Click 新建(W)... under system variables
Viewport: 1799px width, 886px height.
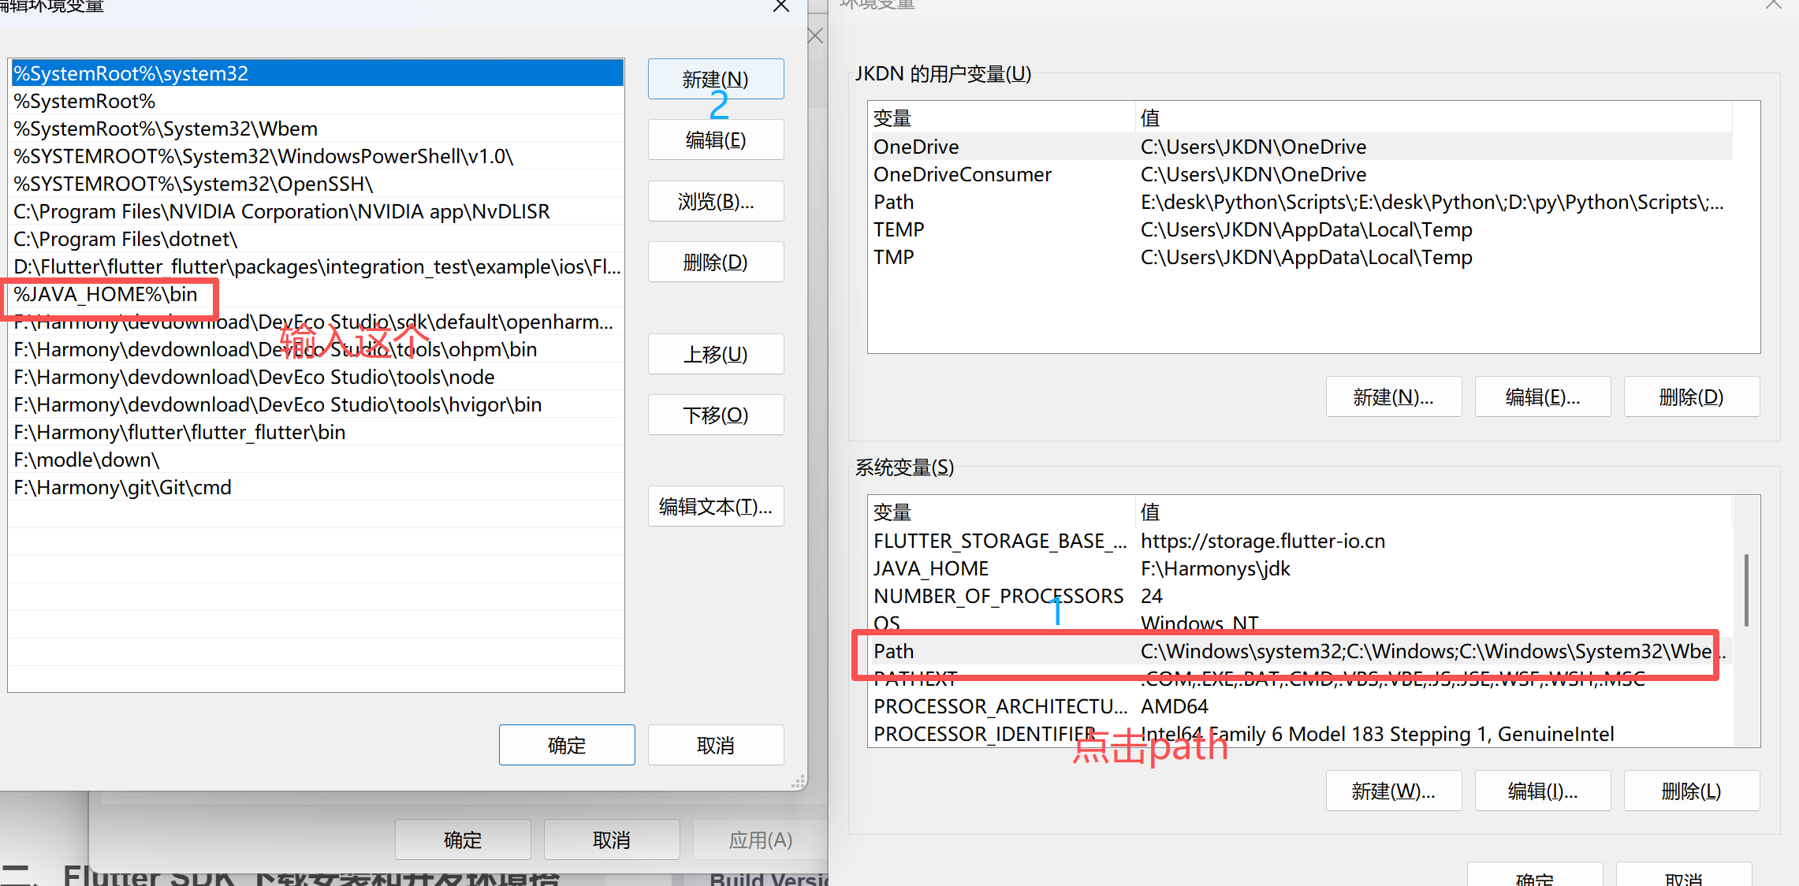(x=1393, y=791)
